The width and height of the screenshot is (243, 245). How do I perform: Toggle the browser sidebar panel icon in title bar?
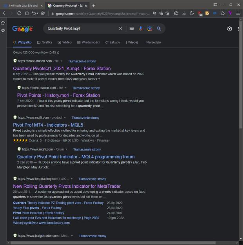click(x=215, y=5)
